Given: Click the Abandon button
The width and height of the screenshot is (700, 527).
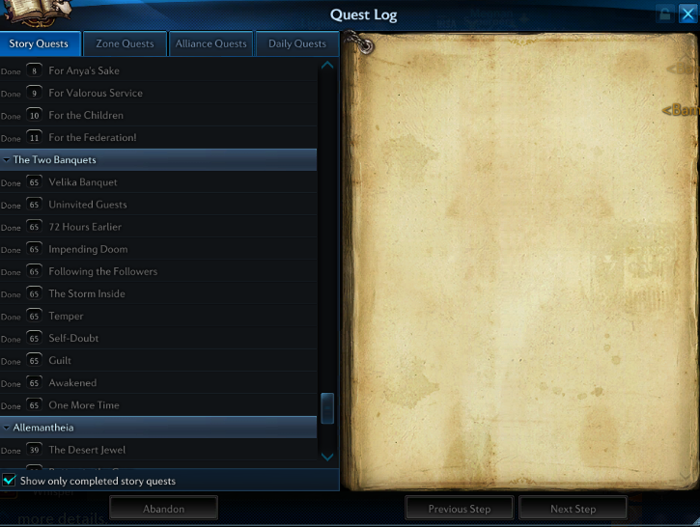Looking at the screenshot, I should (163, 509).
